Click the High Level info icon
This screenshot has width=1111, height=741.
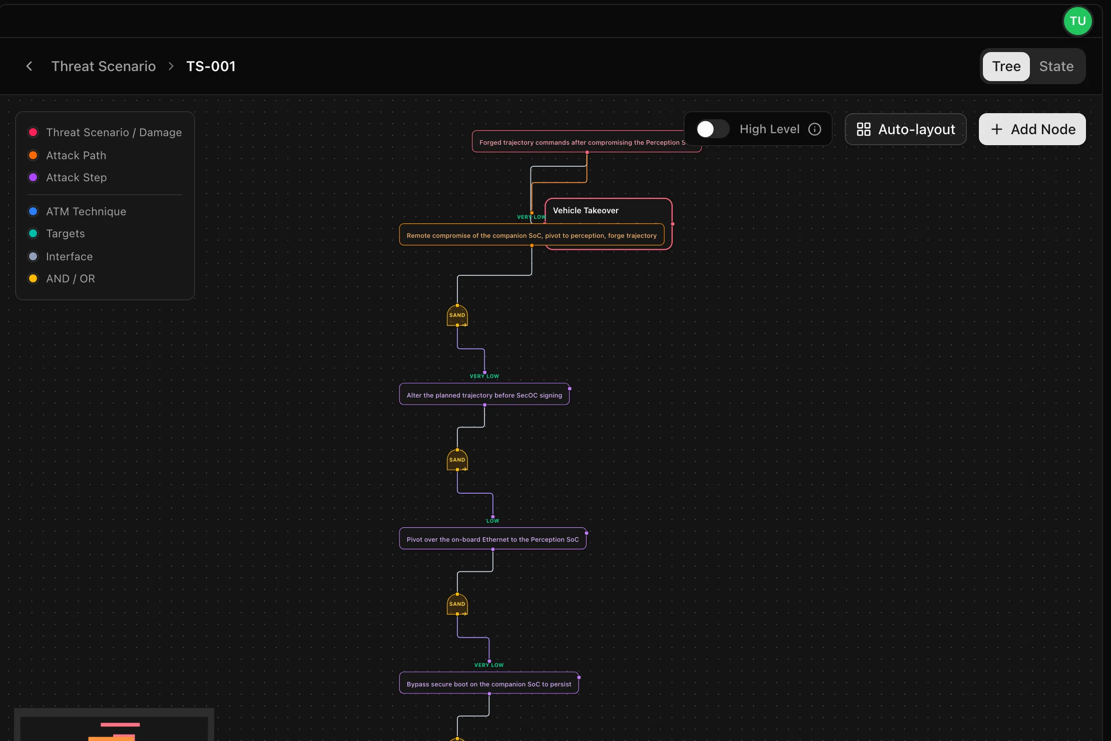pos(815,129)
